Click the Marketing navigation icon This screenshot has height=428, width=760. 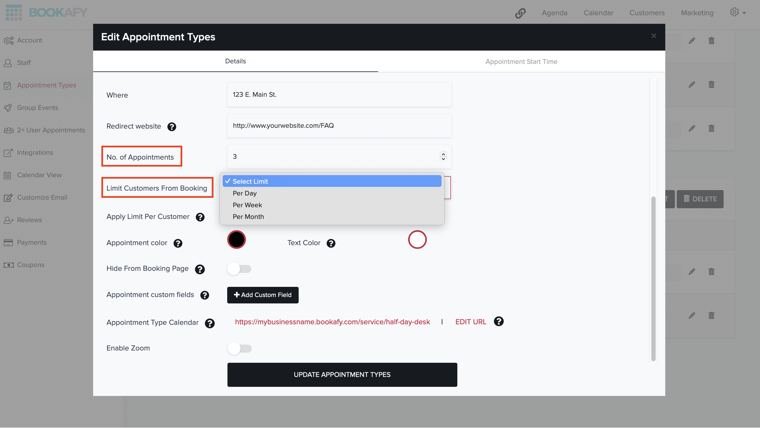click(x=697, y=12)
